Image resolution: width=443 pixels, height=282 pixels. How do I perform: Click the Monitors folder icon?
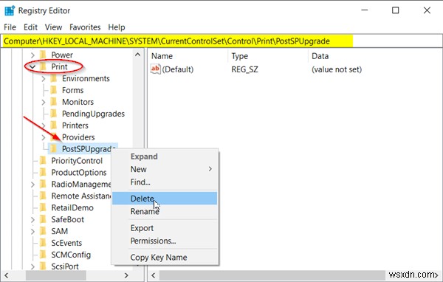54,102
